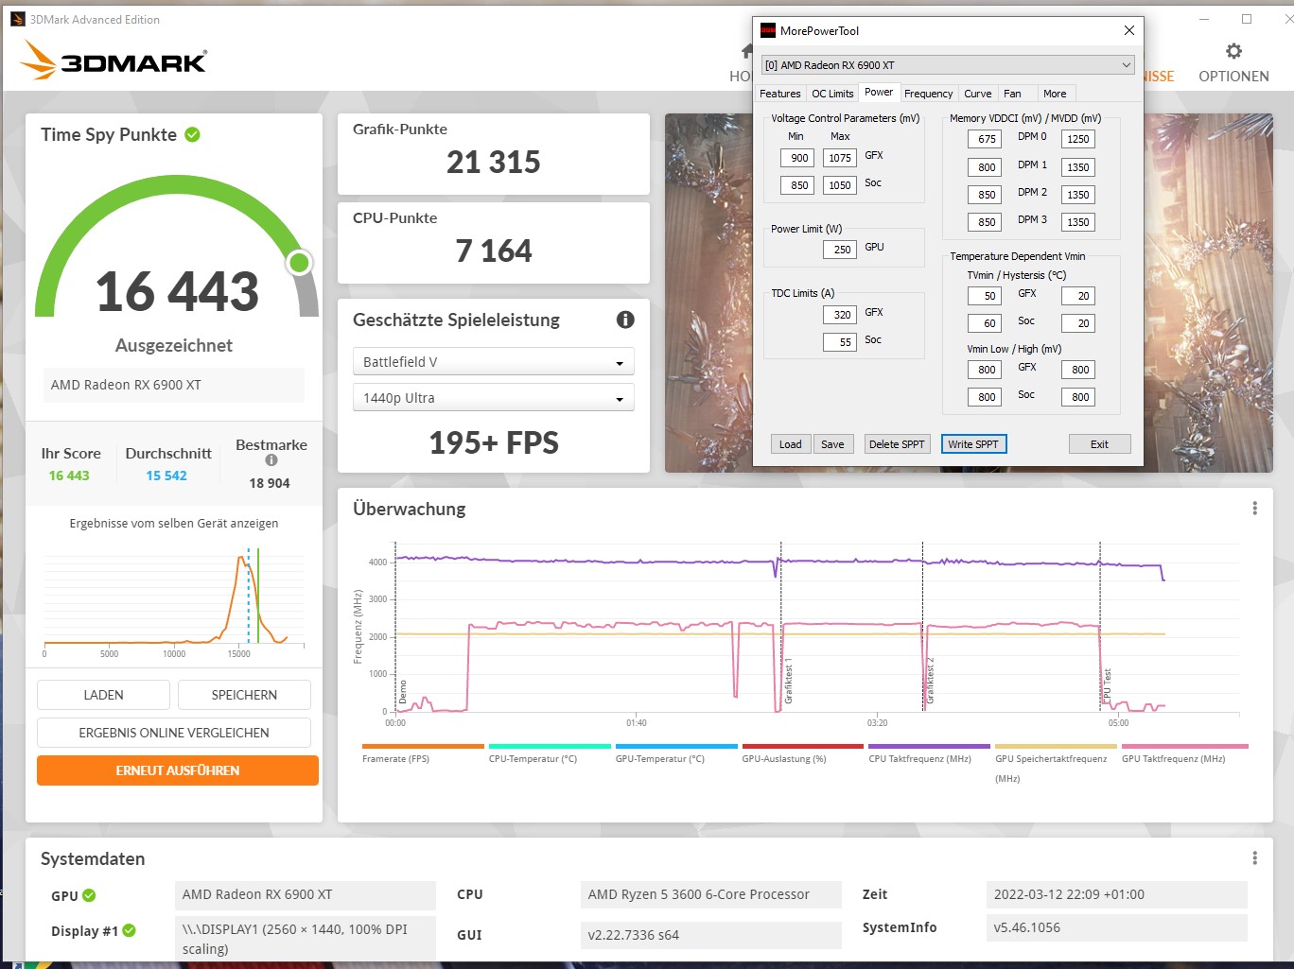Click TDC Soc limit field 55
The width and height of the screenshot is (1294, 969).
(840, 342)
